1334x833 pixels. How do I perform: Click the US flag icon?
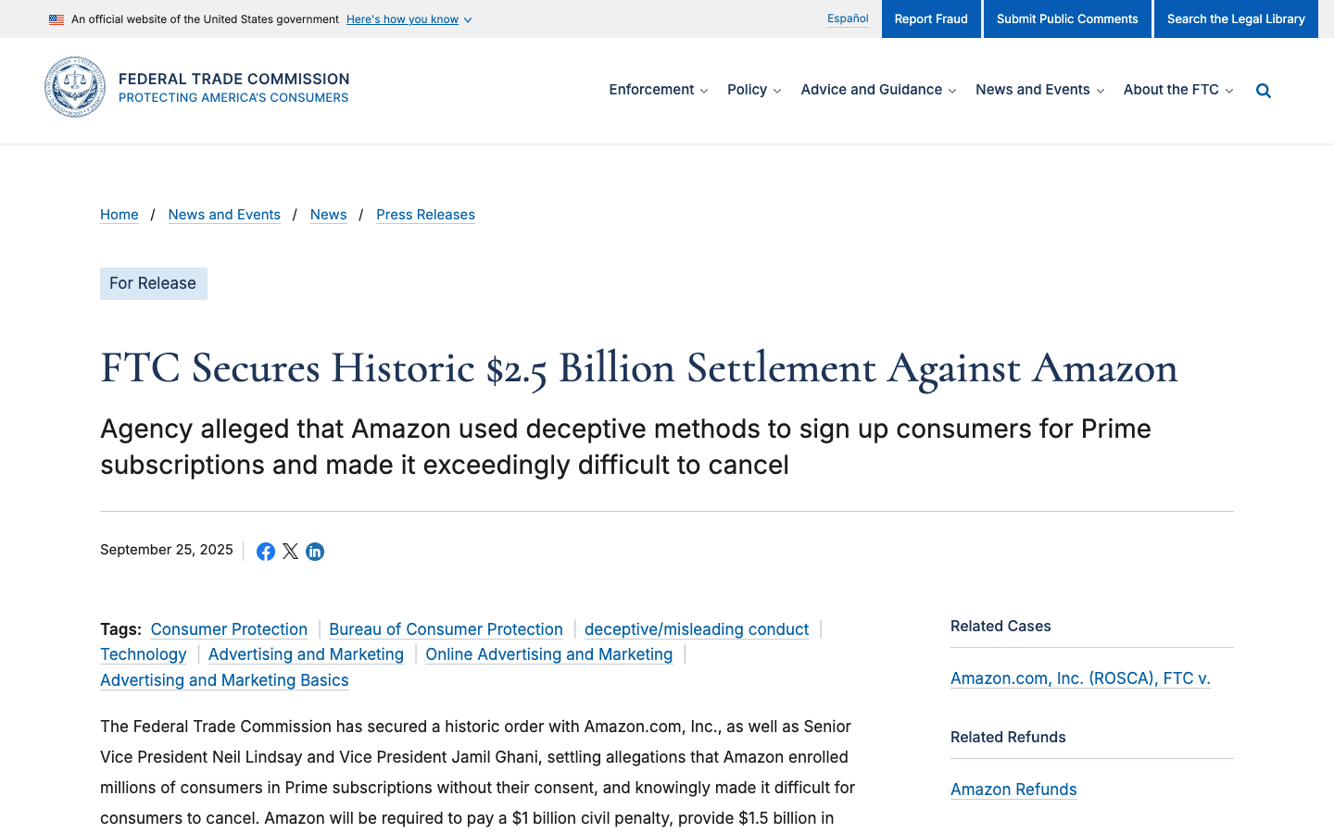pyautogui.click(x=57, y=19)
